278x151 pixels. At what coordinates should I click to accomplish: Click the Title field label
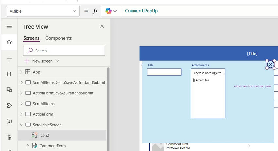tap(151, 65)
